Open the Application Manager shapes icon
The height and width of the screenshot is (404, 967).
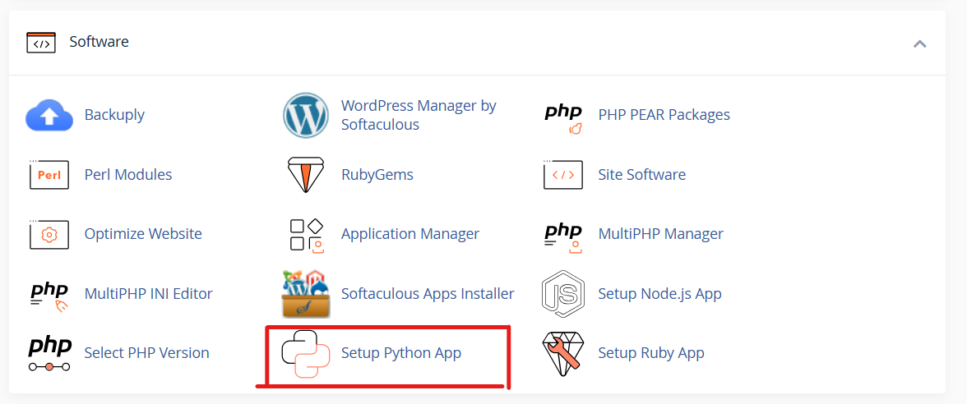(x=306, y=235)
